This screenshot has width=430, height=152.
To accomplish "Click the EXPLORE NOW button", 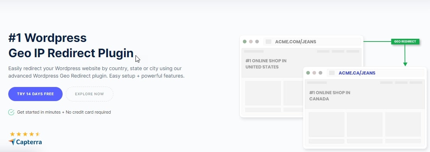I will (x=89, y=94).
